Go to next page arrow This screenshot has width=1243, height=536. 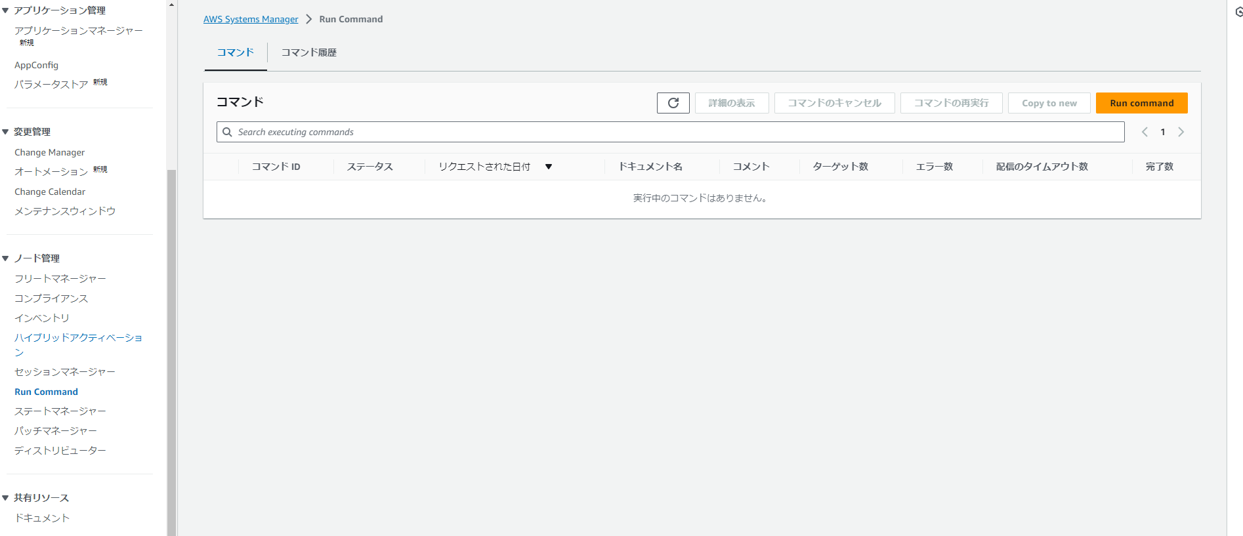[x=1181, y=132]
